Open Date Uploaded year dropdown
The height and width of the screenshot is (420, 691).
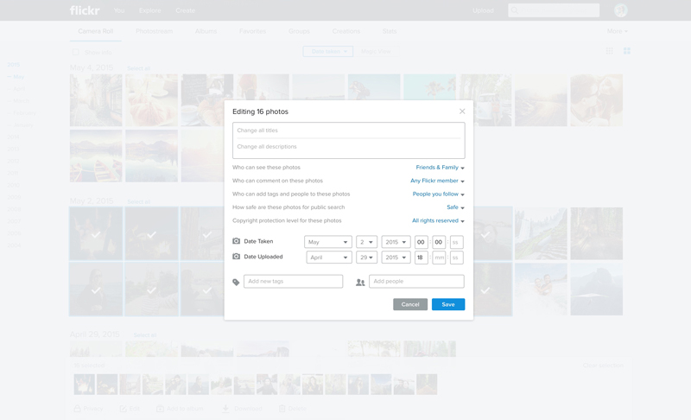(x=396, y=258)
